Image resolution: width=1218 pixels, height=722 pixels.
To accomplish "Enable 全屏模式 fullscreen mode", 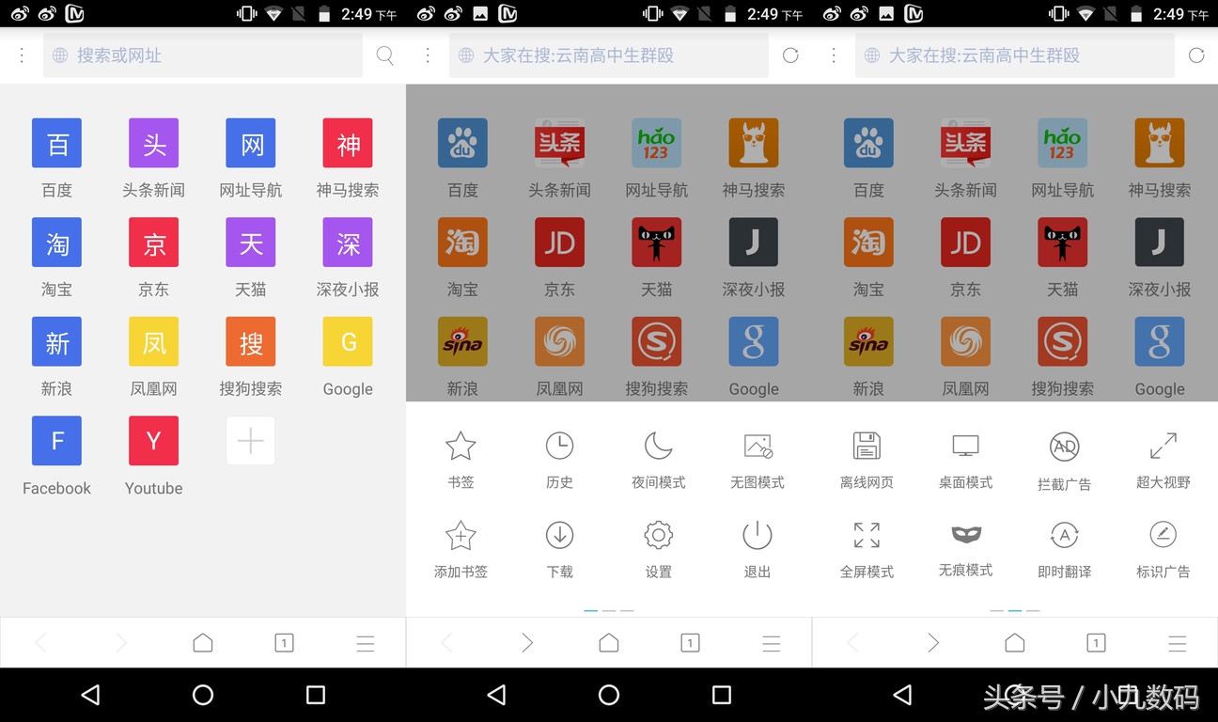I will (867, 549).
